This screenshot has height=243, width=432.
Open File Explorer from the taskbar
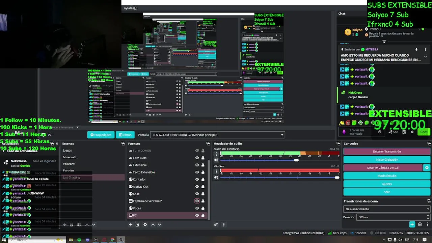71,240
